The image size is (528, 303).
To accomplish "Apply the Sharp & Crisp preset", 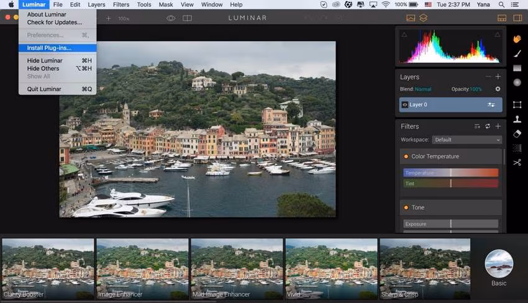I will (425, 269).
